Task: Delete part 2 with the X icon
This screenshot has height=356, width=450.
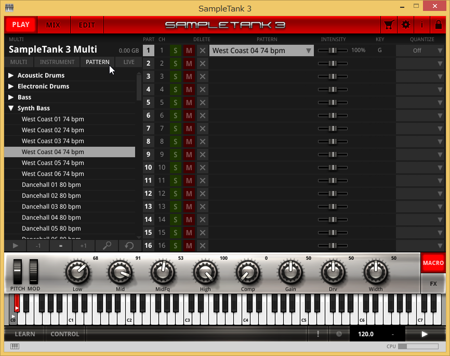Action: pos(203,63)
